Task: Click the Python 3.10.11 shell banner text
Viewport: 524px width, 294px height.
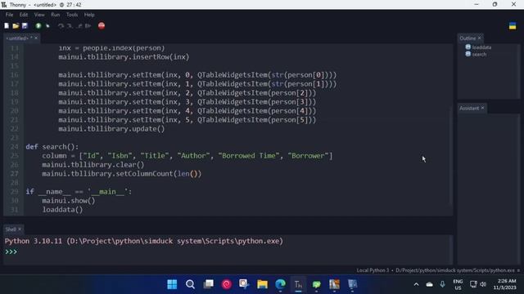Action: [144, 241]
